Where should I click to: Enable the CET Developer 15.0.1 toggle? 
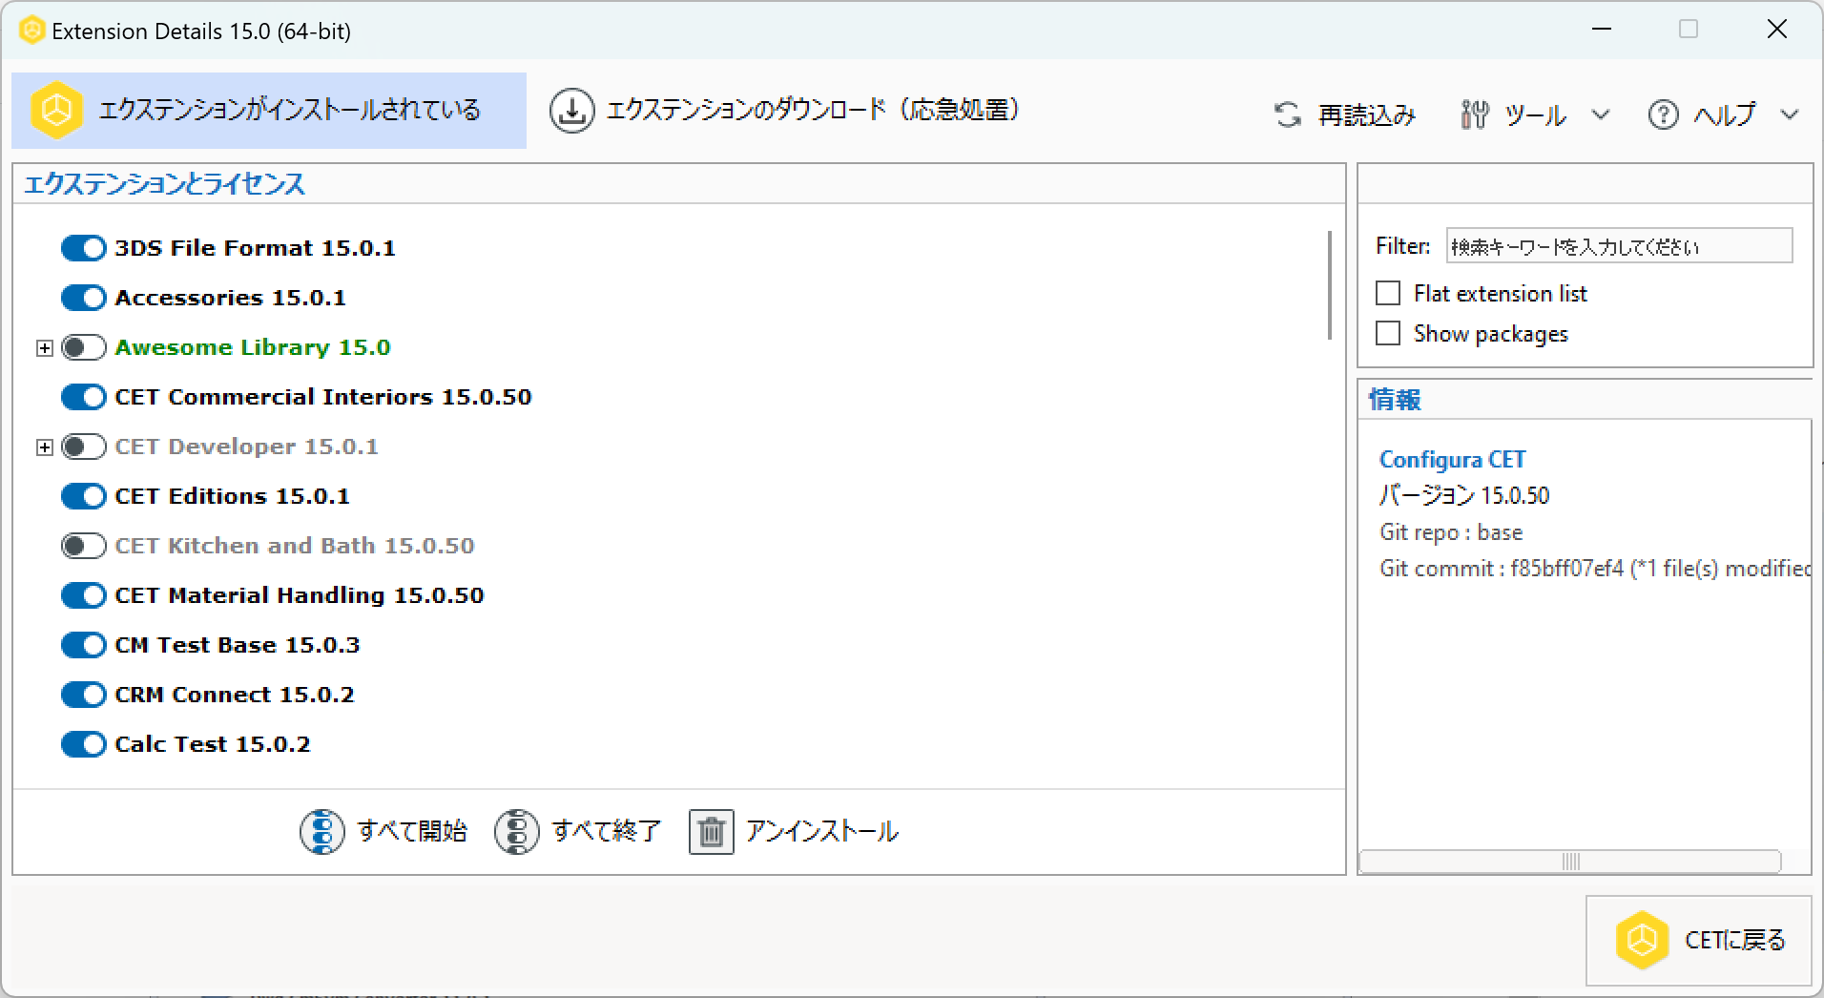tap(84, 447)
